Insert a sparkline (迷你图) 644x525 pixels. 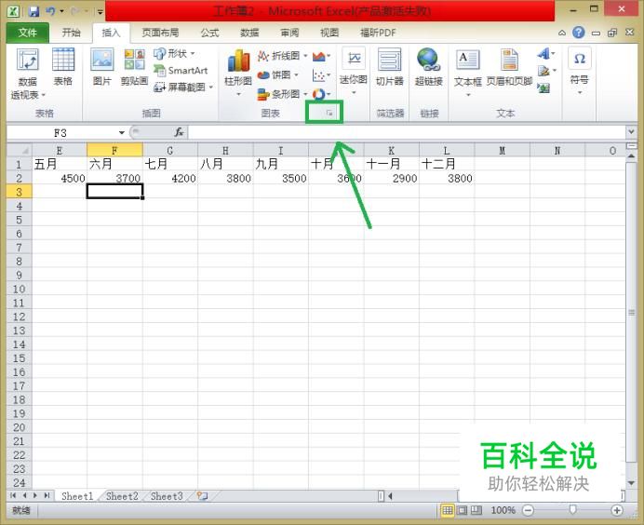[x=354, y=72]
